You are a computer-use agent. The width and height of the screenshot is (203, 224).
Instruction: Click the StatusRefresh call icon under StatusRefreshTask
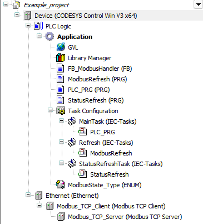[82, 174]
